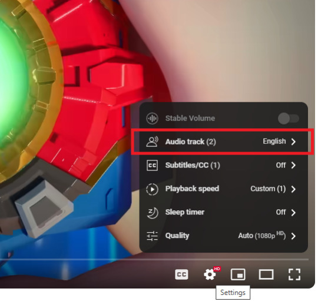
Task: Expand the chevron next to English
Action: click(x=293, y=142)
